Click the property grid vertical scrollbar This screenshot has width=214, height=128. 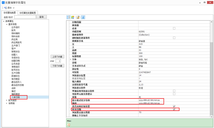(x=211, y=61)
